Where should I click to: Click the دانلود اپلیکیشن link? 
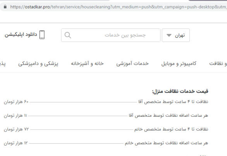(x=21, y=35)
